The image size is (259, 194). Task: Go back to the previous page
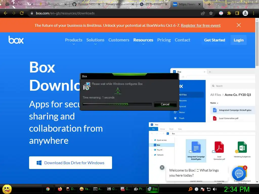[x=6, y=13]
